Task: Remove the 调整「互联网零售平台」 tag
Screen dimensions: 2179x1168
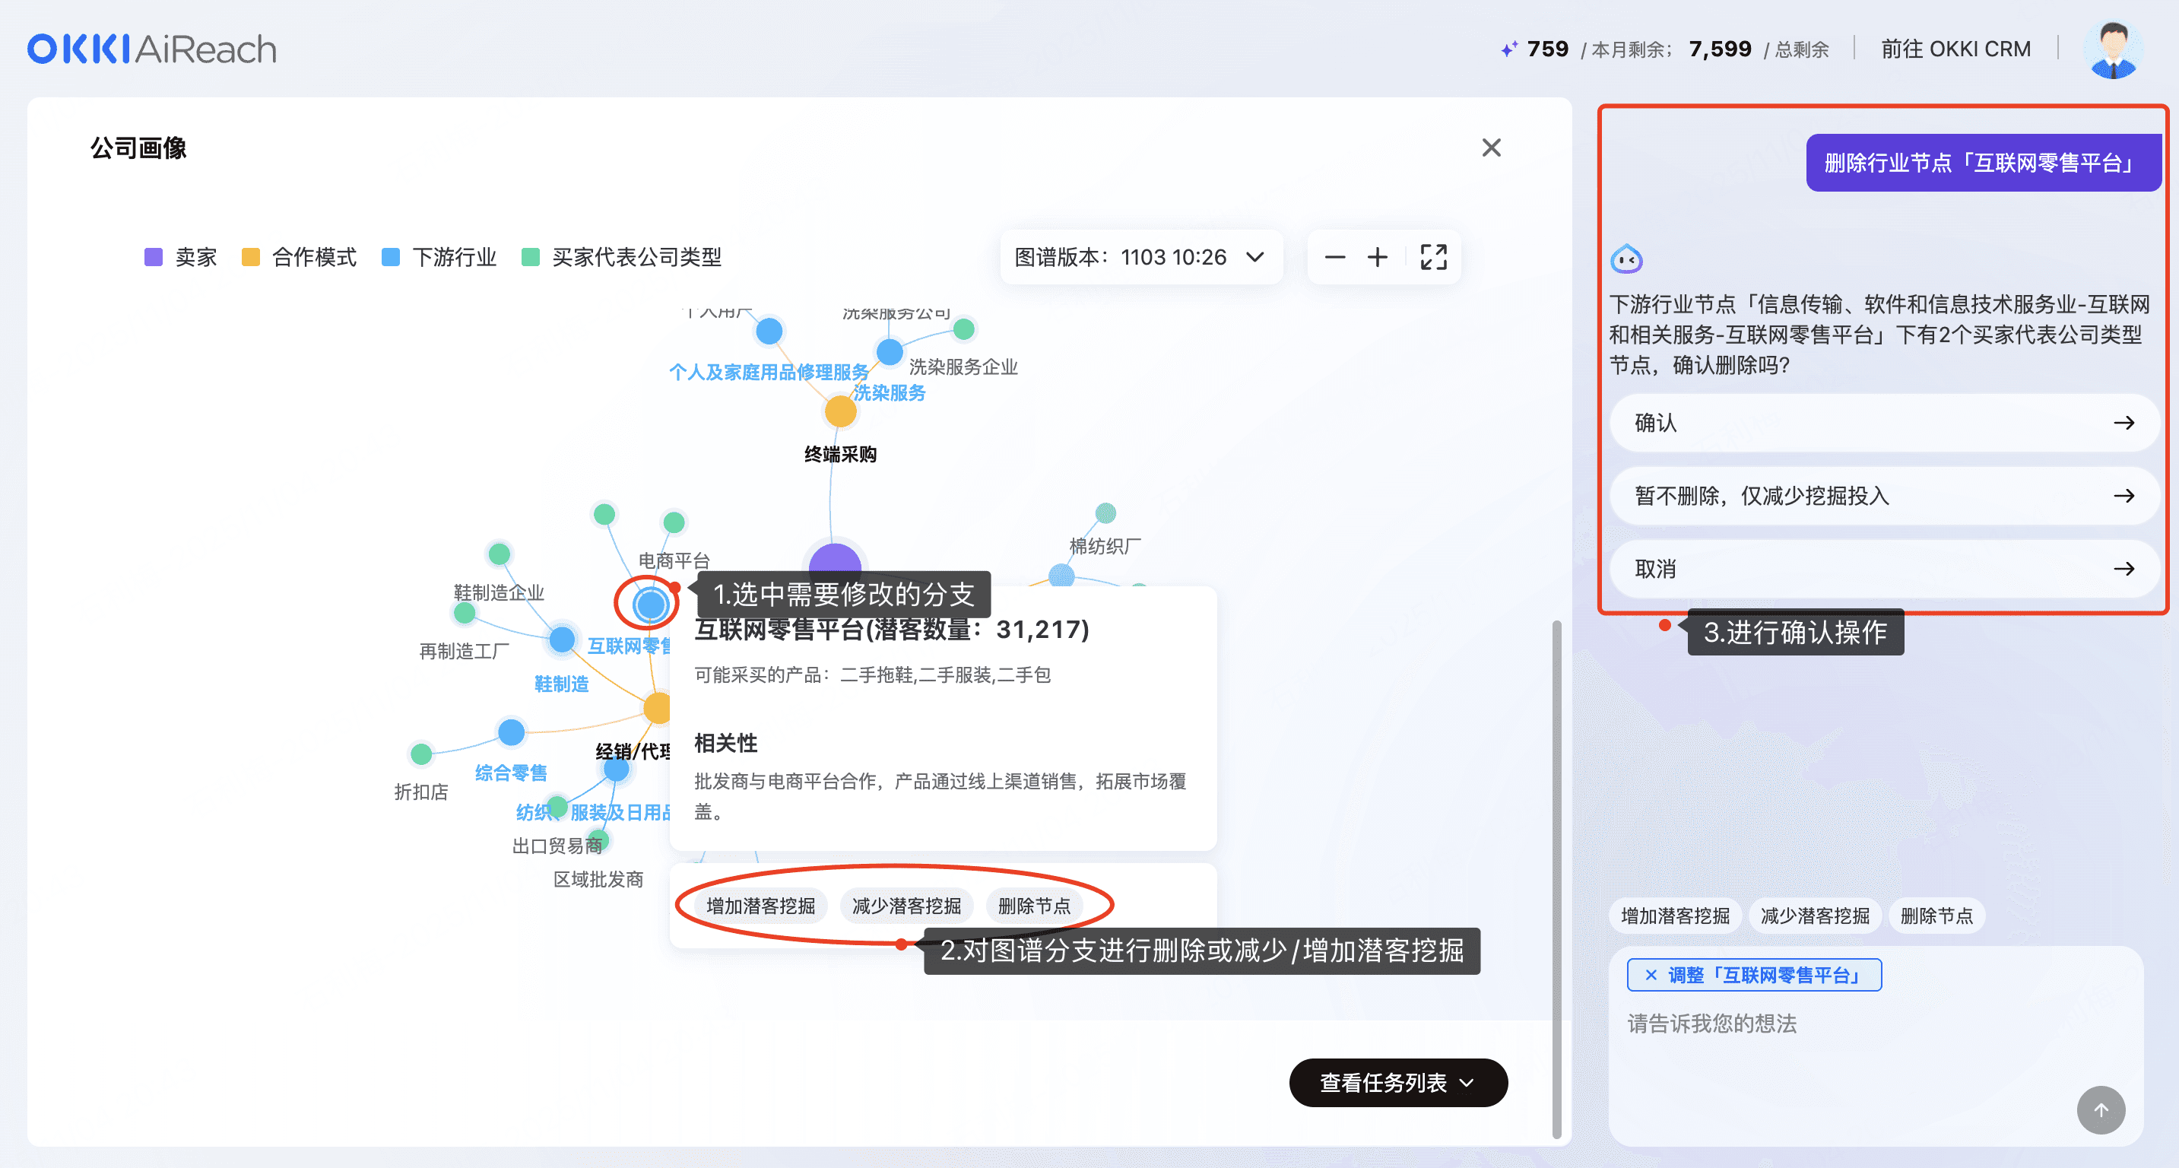Action: 1651,975
